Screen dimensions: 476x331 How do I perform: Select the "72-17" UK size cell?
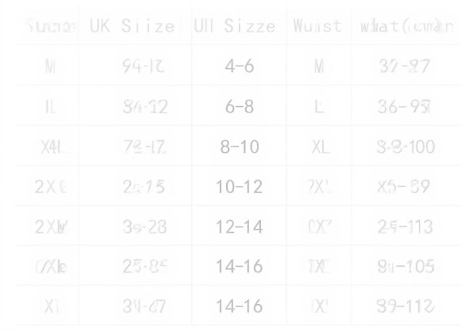pos(145,147)
